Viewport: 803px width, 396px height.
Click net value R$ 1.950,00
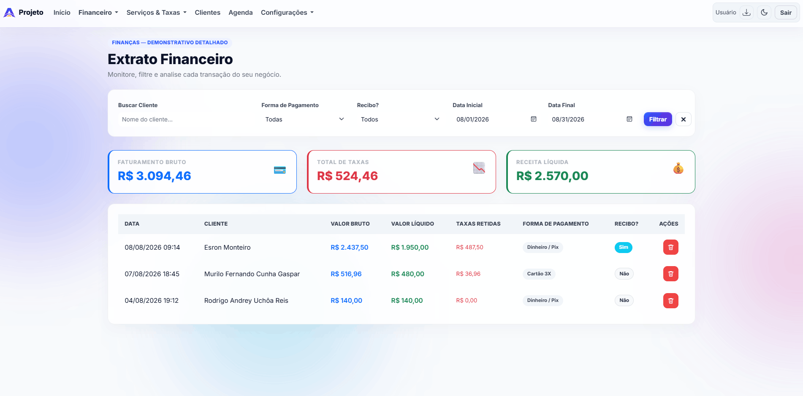410,248
